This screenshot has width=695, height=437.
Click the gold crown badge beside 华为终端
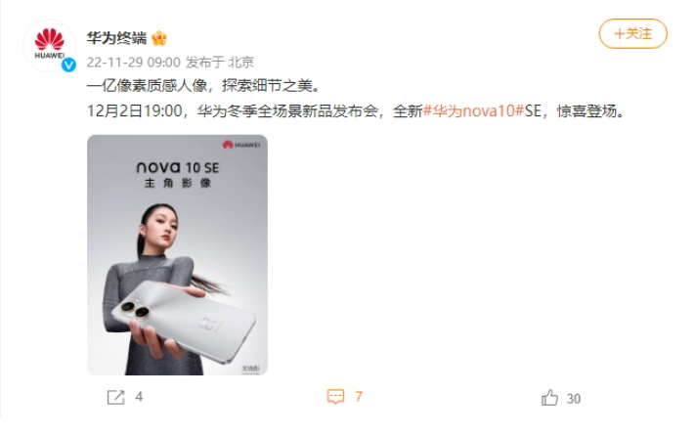pos(159,38)
